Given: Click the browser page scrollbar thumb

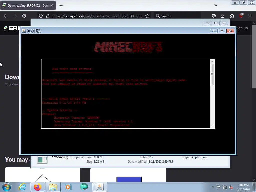Looking at the screenshot, I should [x=254, y=56].
